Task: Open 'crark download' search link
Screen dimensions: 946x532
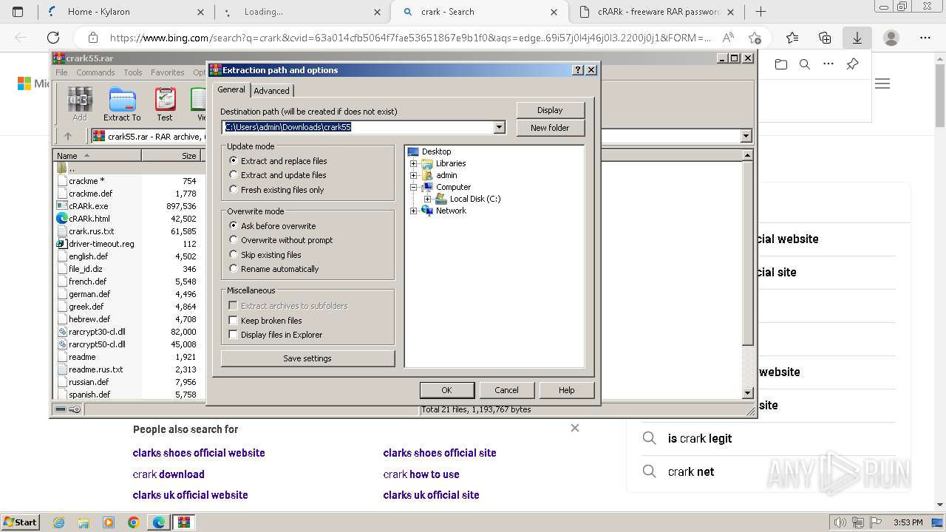Action: (169, 474)
